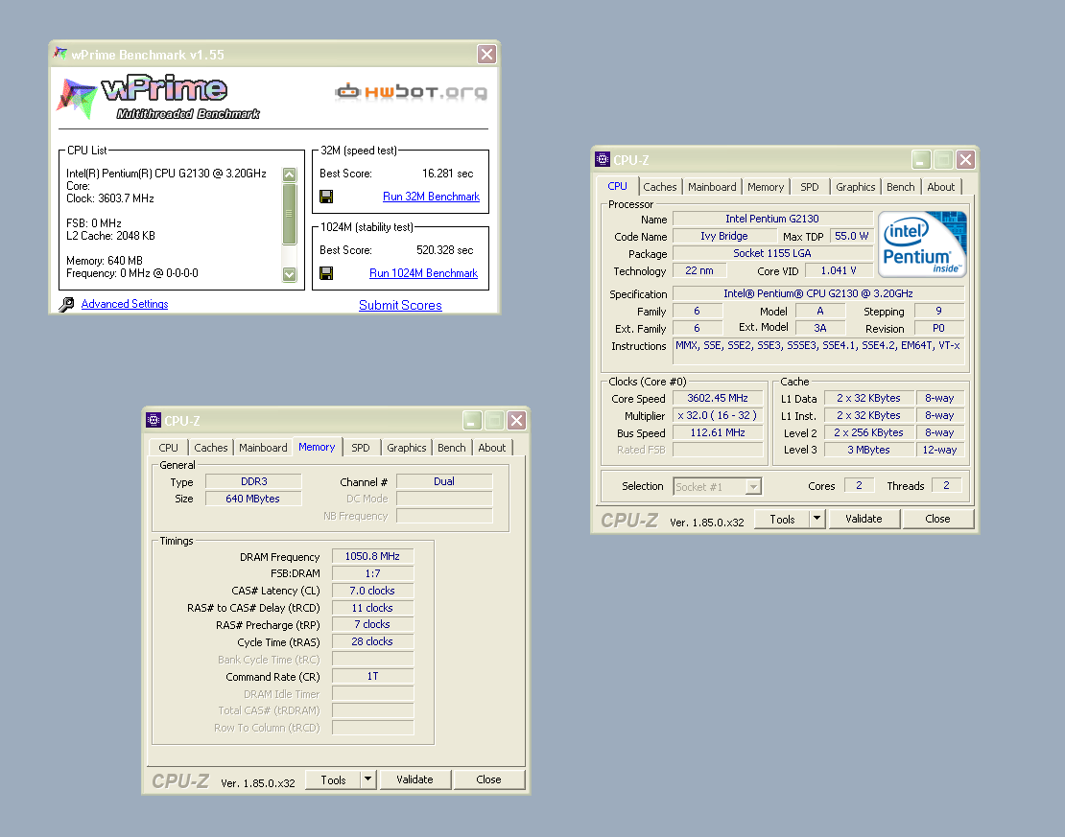Screen dimensions: 1065x837
Task: Open Mainboard tab in processor CPU-Z window
Action: pyautogui.click(x=712, y=187)
